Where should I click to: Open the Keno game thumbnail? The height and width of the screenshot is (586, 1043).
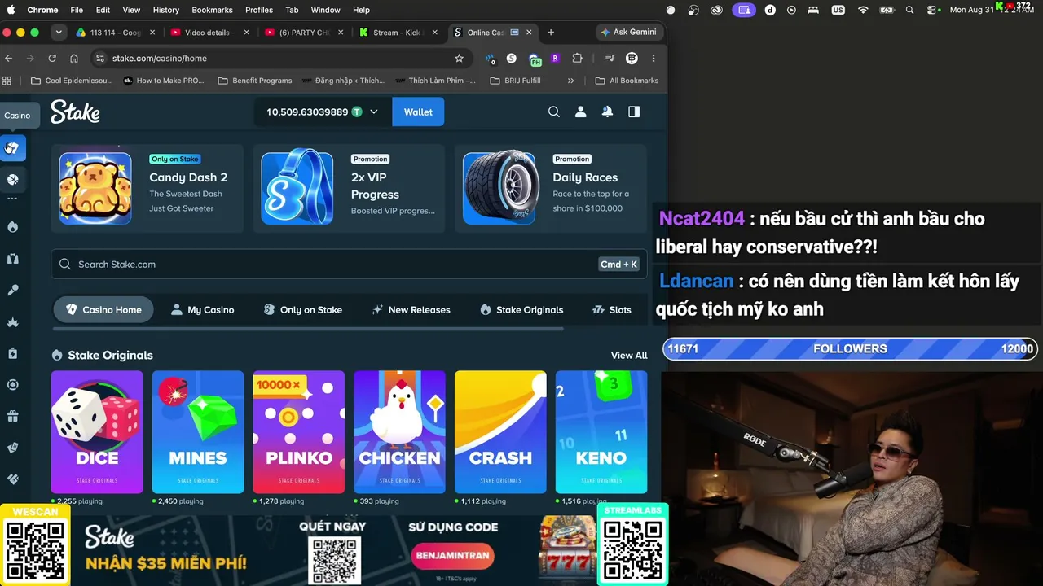pos(601,432)
